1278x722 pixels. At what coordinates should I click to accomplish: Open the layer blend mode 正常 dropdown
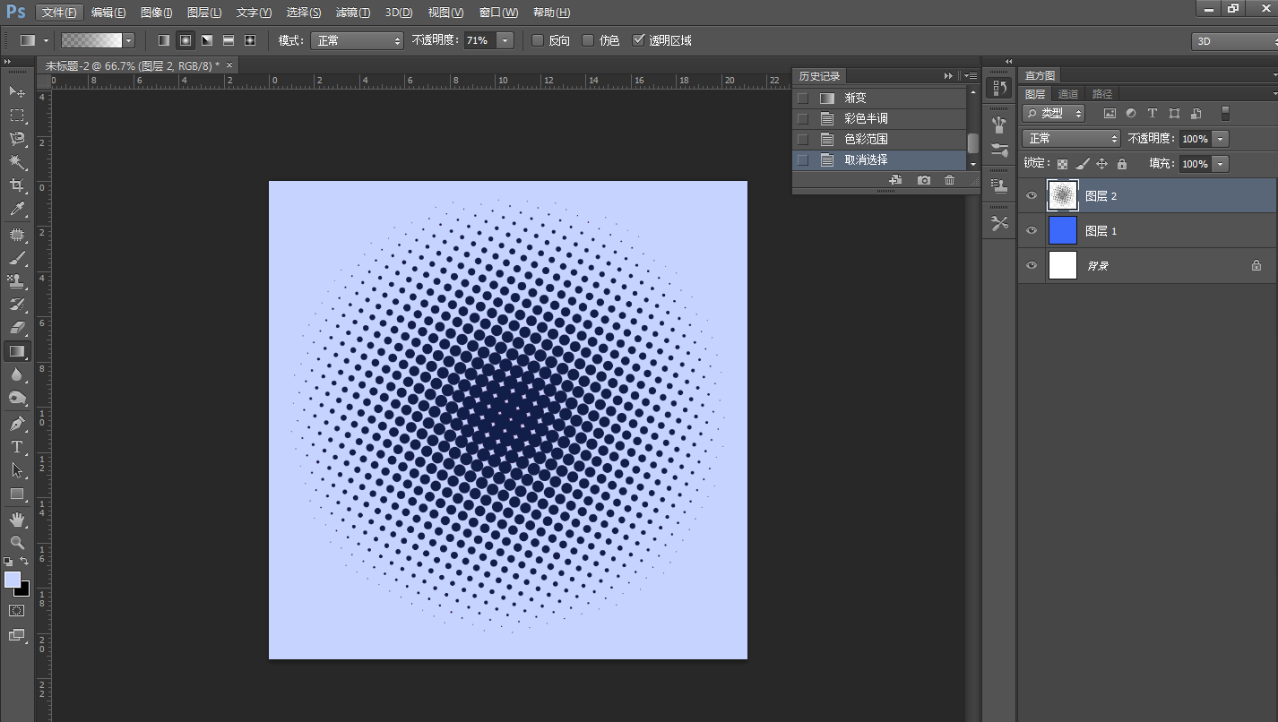tap(1072, 139)
